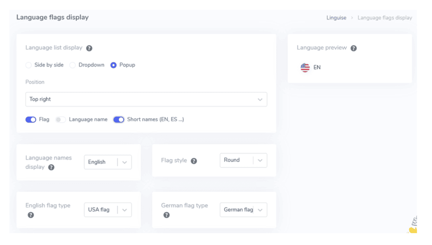Click help icon under English flag type
This screenshot has width=432, height=245.
point(31,215)
